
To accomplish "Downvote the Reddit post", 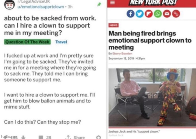I will pyautogui.click(x=23, y=137).
